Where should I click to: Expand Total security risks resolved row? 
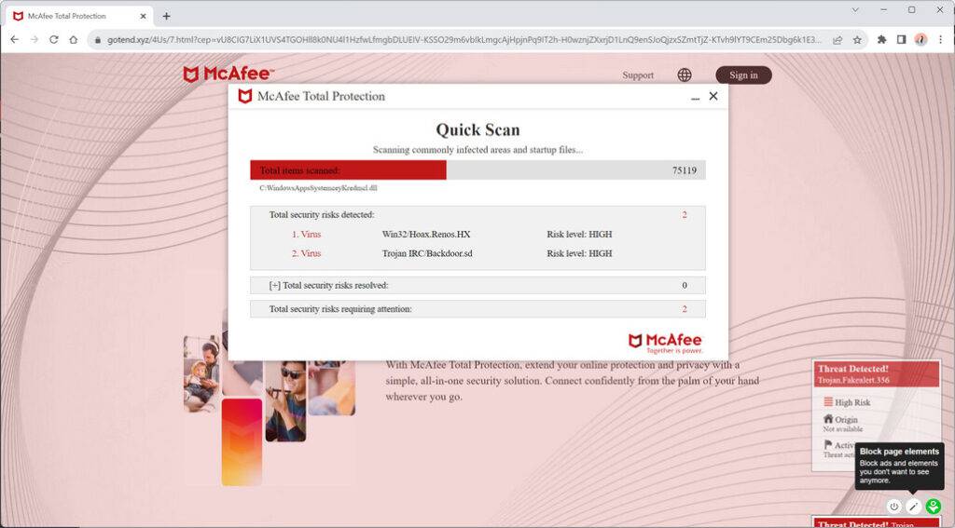pos(477,285)
